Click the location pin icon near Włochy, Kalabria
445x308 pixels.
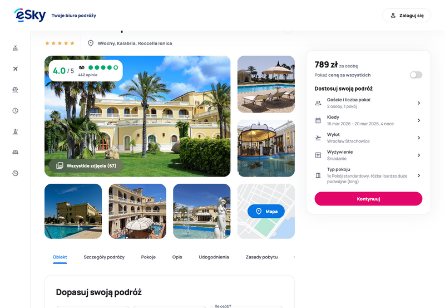tap(91, 43)
